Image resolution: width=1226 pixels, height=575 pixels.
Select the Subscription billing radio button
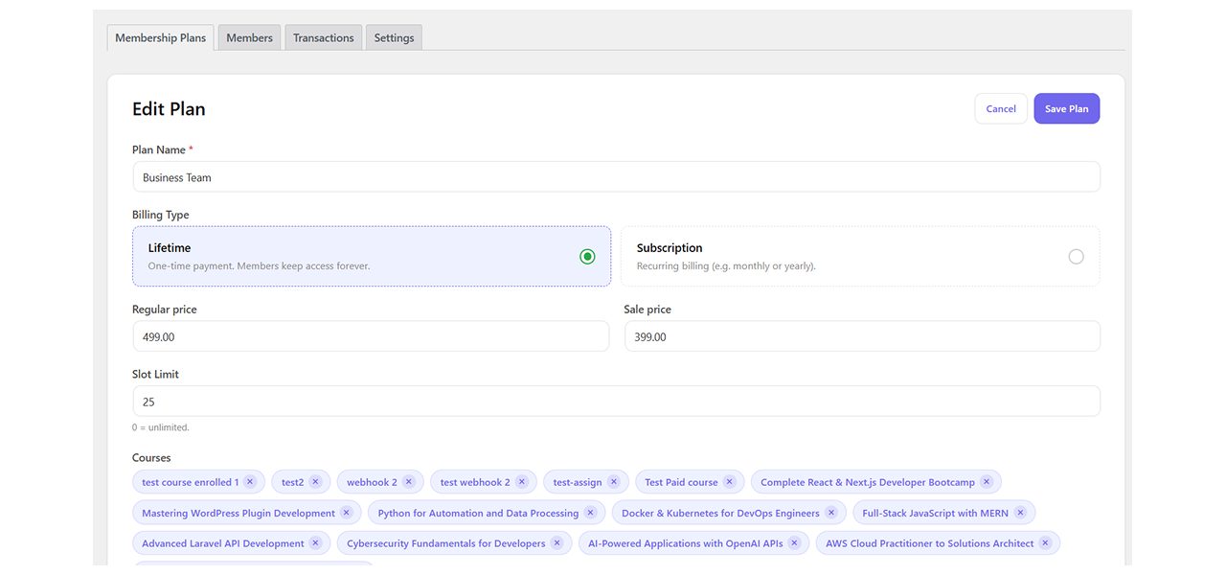1076,257
